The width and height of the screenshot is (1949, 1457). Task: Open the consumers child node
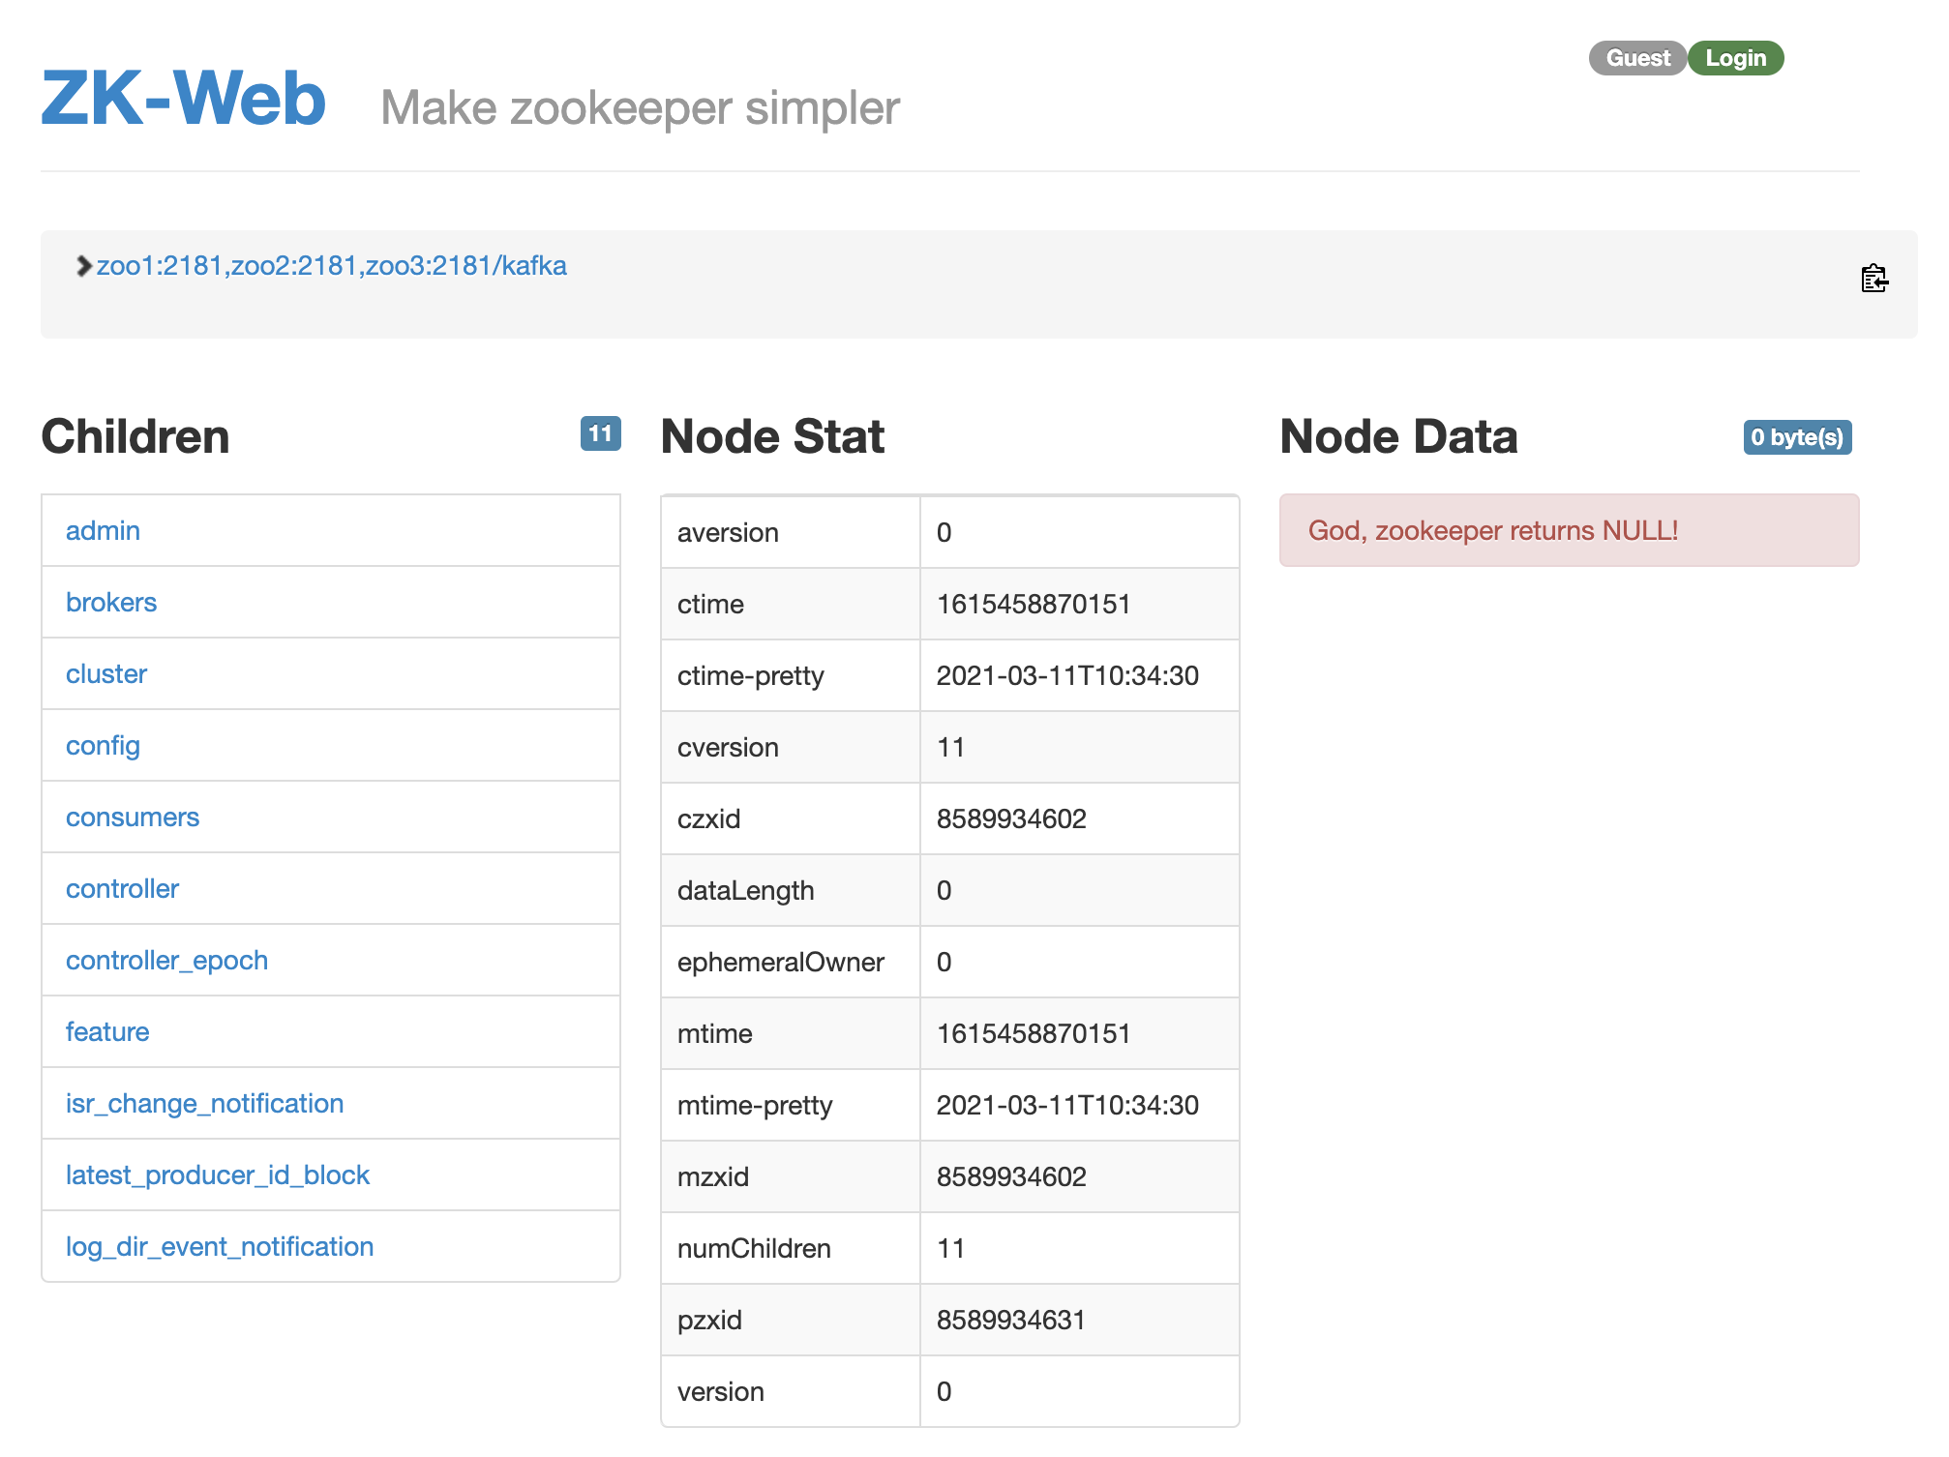pos(133,818)
